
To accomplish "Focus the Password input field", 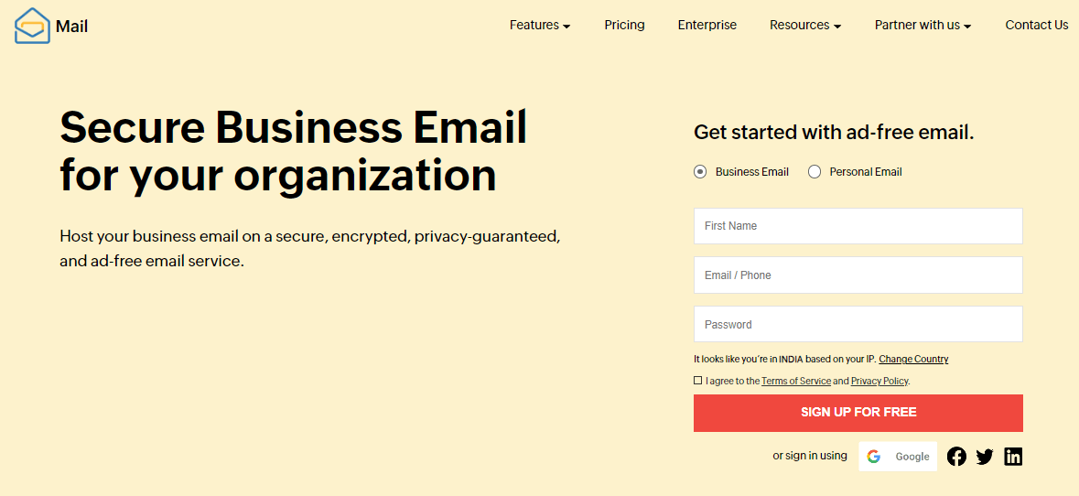I will pyautogui.click(x=858, y=324).
